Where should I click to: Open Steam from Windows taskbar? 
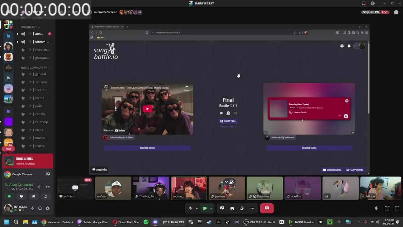(x=209, y=222)
